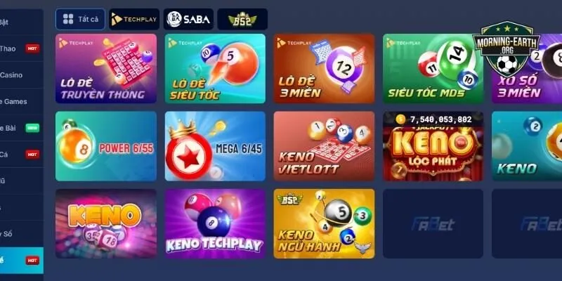Screen dimensions: 562x281
Task: Open Lô Đề Truyền Thống game
Action: click(x=106, y=68)
